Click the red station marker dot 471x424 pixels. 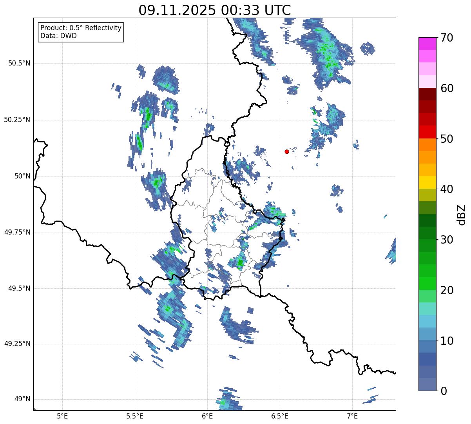point(287,151)
